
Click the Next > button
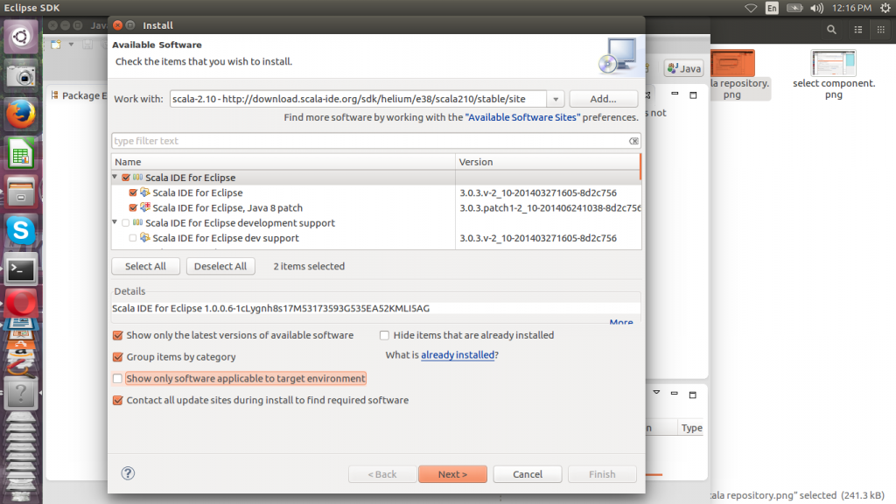(452, 474)
